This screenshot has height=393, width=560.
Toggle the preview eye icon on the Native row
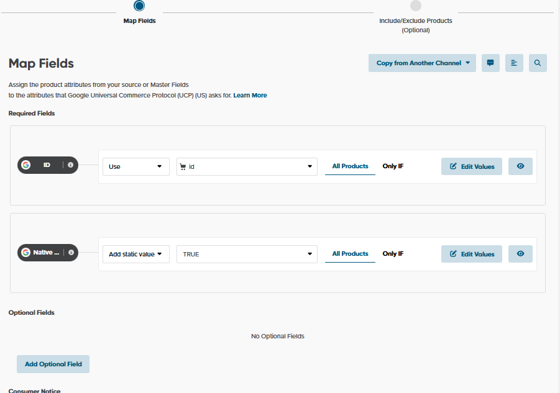coord(520,253)
